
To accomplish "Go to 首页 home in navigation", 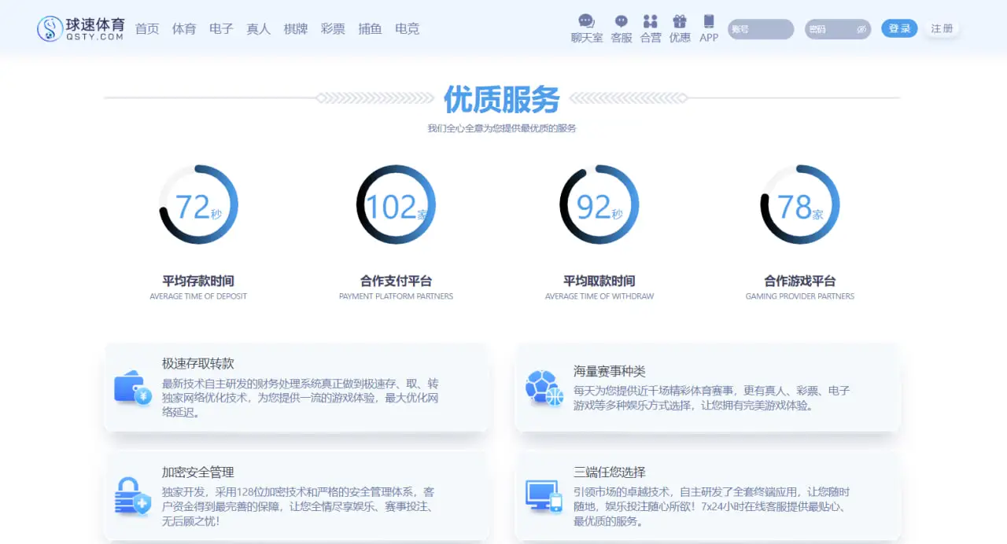I will [147, 29].
